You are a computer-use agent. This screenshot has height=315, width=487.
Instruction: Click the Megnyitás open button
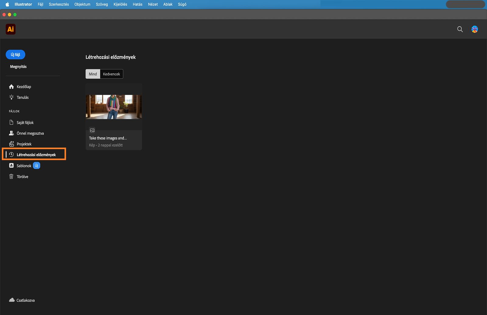tap(18, 66)
